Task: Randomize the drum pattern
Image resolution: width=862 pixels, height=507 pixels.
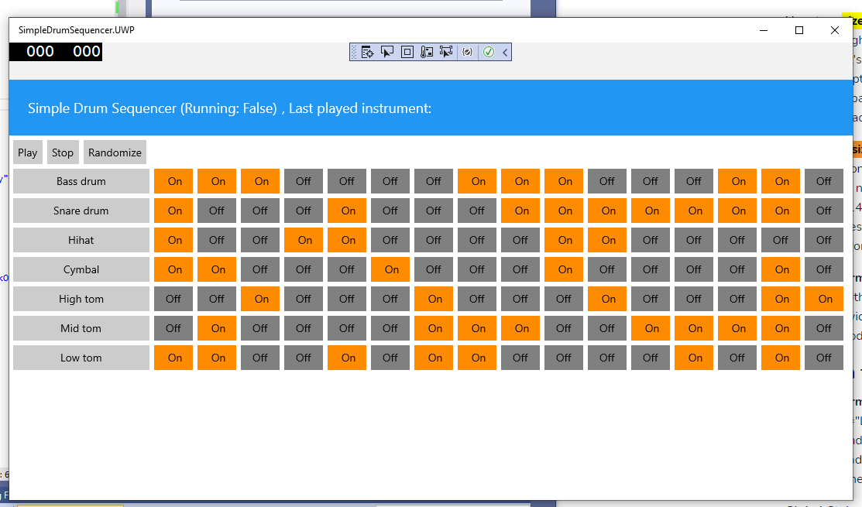Action: click(115, 152)
